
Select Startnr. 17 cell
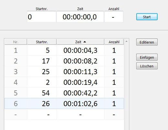click(42, 61)
